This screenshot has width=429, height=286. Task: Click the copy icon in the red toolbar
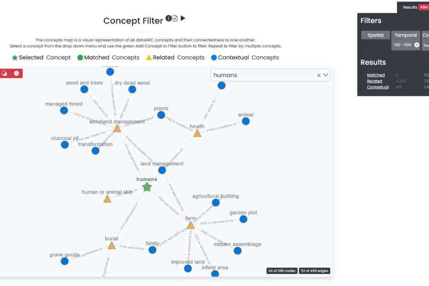click(4, 73)
